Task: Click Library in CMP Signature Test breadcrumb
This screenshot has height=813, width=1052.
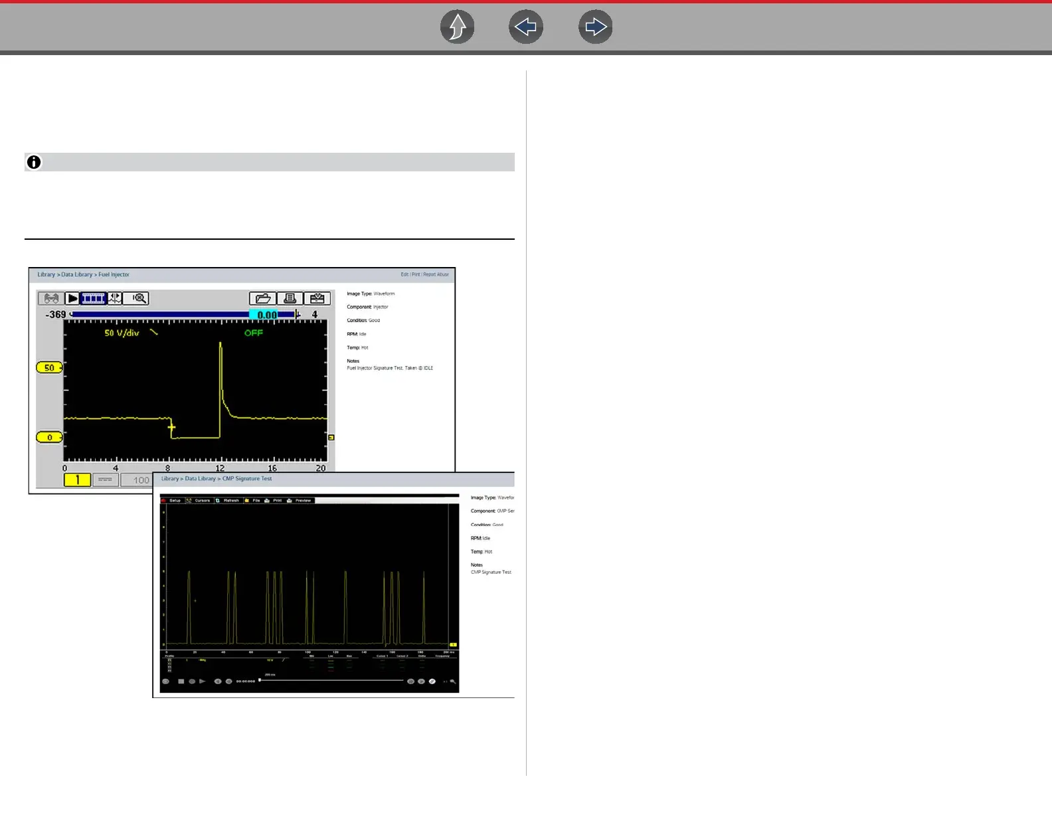Action: point(170,478)
